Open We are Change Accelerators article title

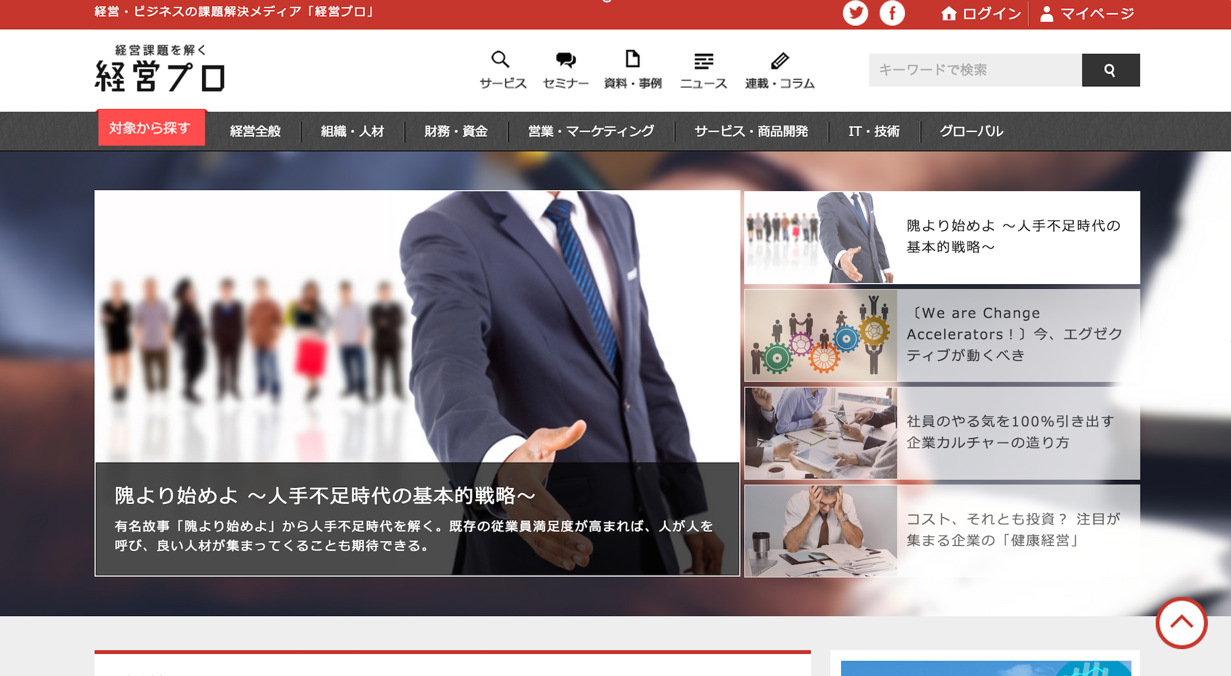pyautogui.click(x=1014, y=334)
